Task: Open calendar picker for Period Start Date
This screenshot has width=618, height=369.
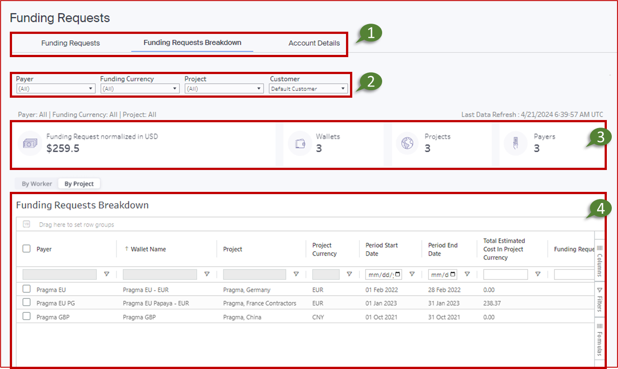Action: 398,274
